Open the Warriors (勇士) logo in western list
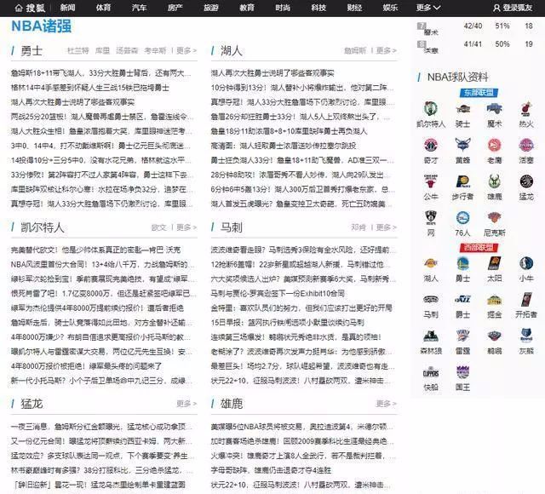This screenshot has width=545, height=494. tap(462, 263)
